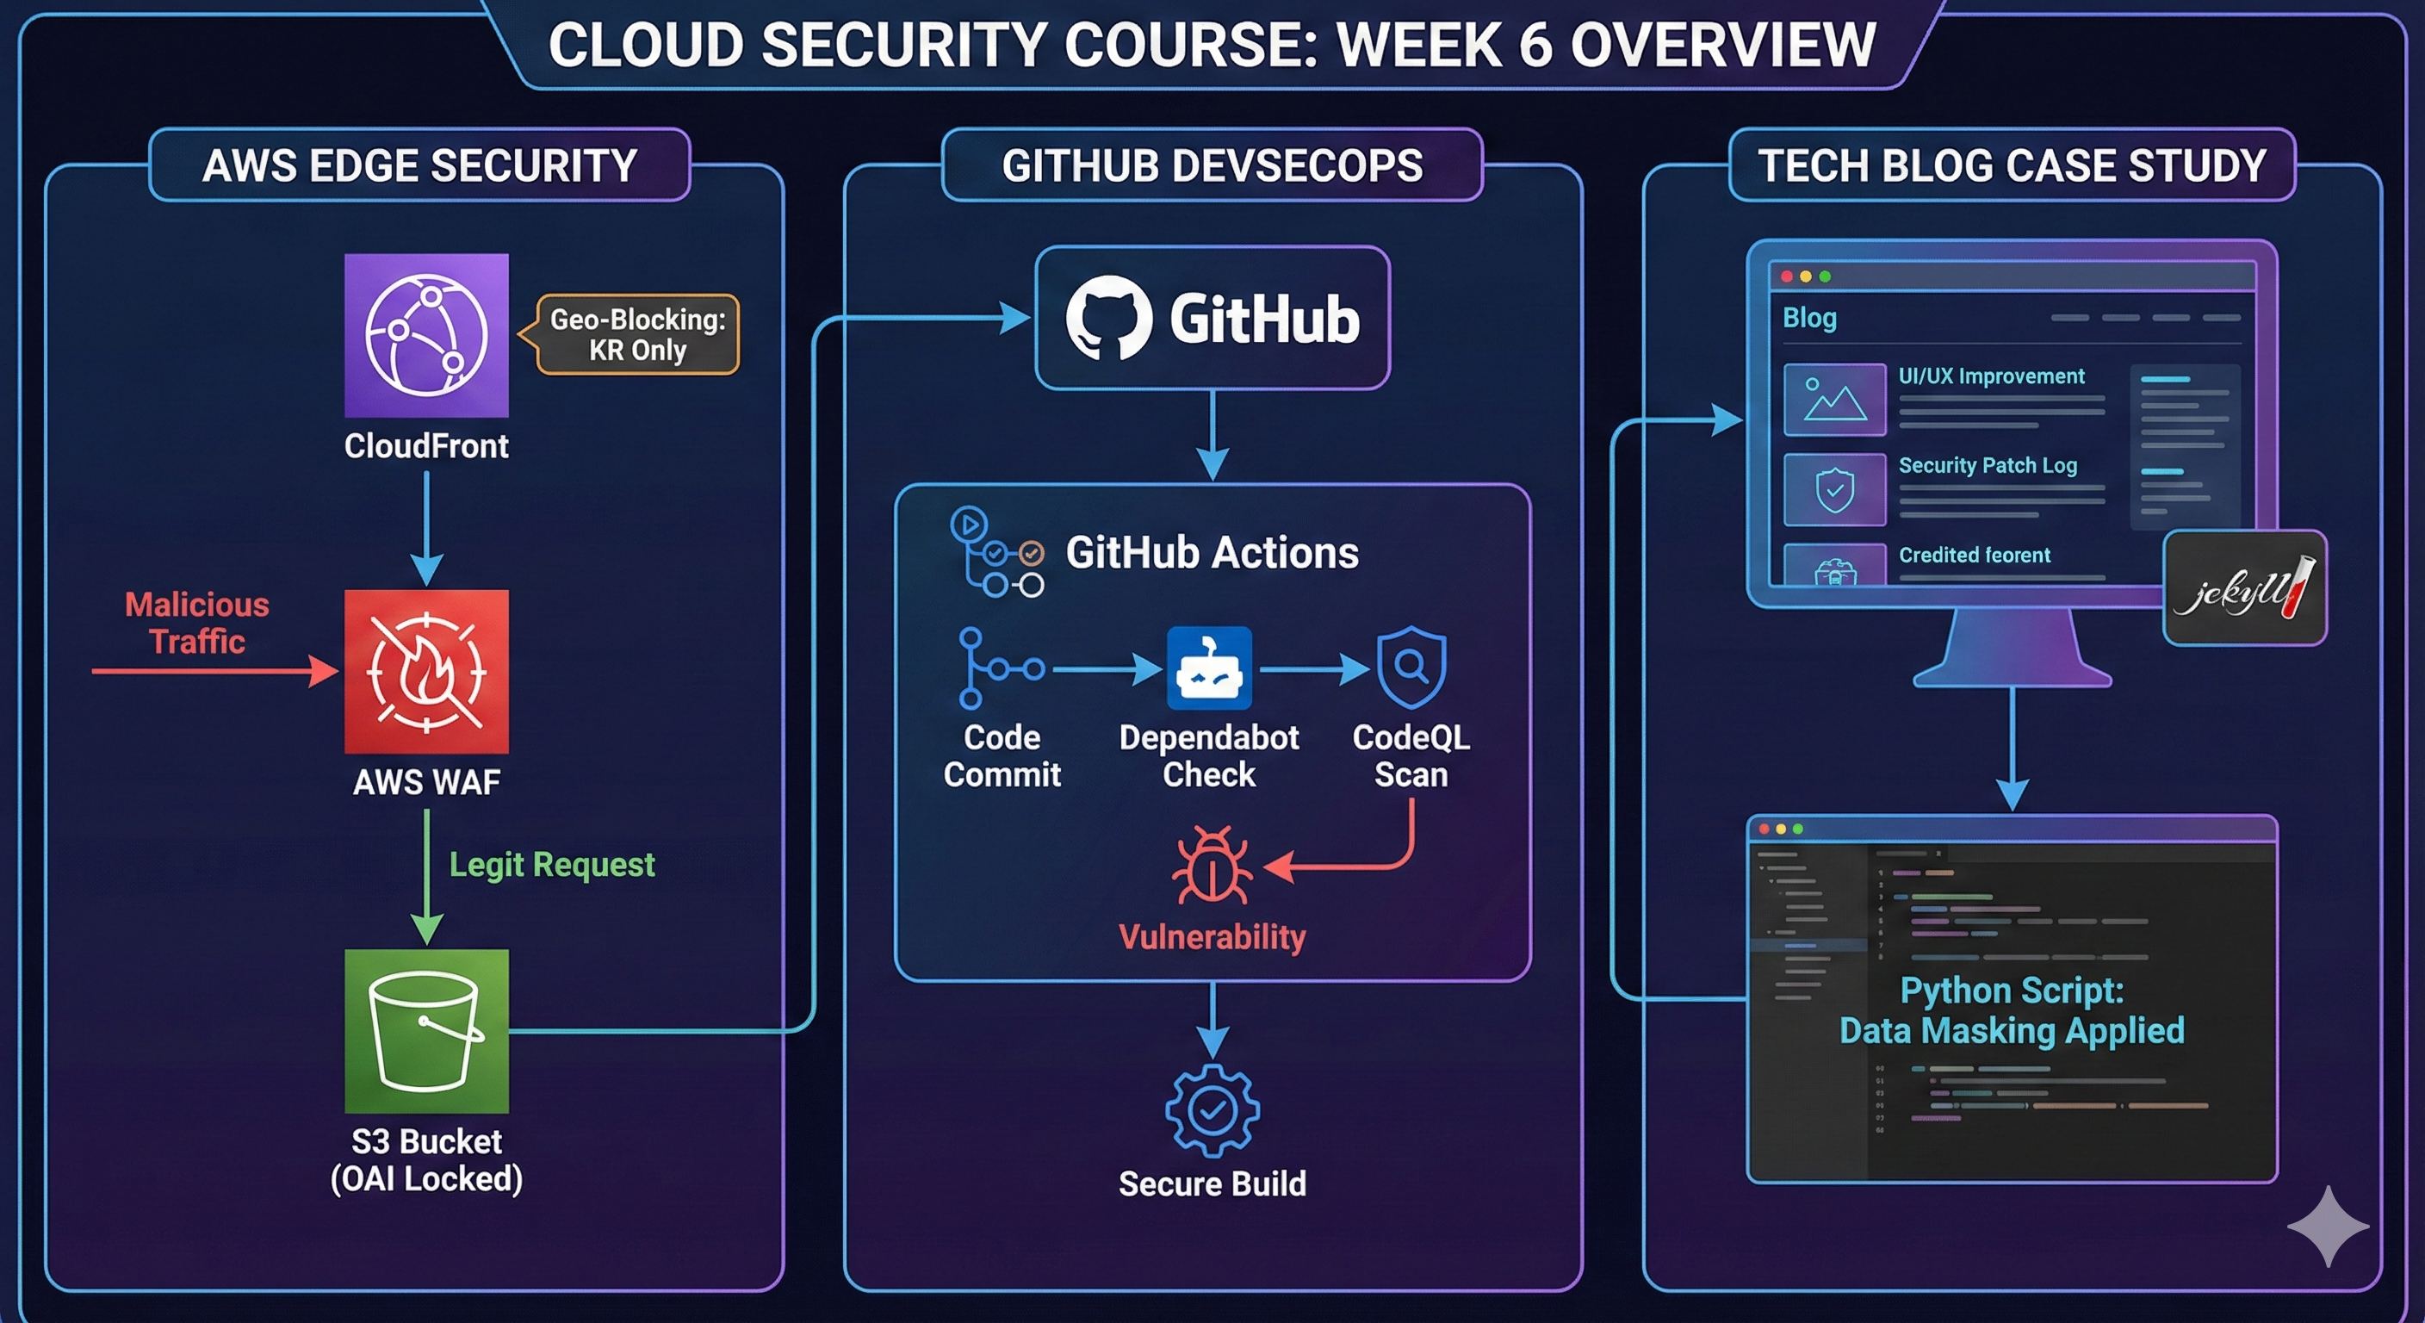Image resolution: width=2425 pixels, height=1323 pixels.
Task: Click the Geo-Blocking KR Only callout
Action: (x=637, y=335)
